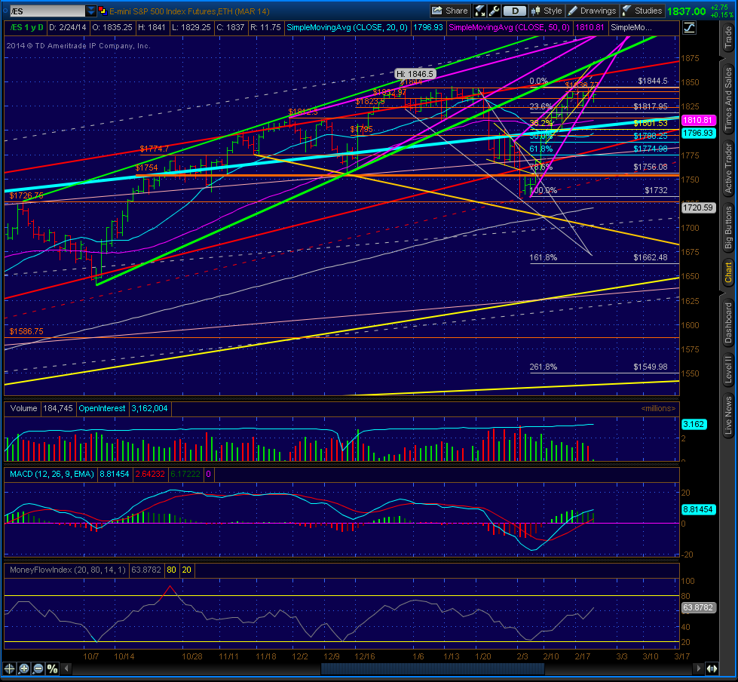This screenshot has width=738, height=682.
Task: Click the curve icon at chart header right
Action: point(689,28)
